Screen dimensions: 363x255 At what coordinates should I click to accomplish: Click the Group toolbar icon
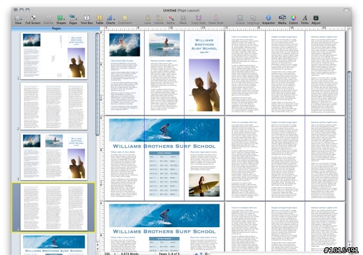click(240, 20)
